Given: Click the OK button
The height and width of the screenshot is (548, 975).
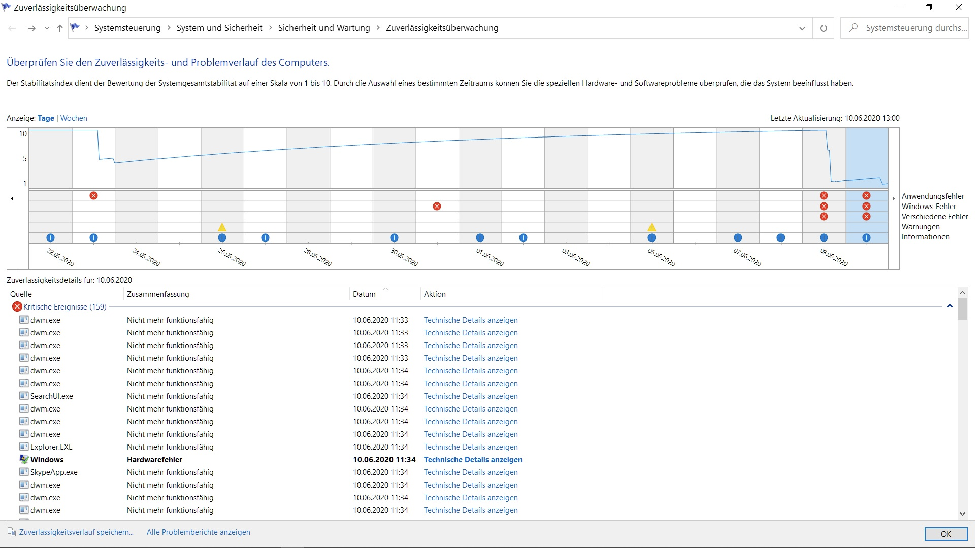Looking at the screenshot, I should point(945,534).
